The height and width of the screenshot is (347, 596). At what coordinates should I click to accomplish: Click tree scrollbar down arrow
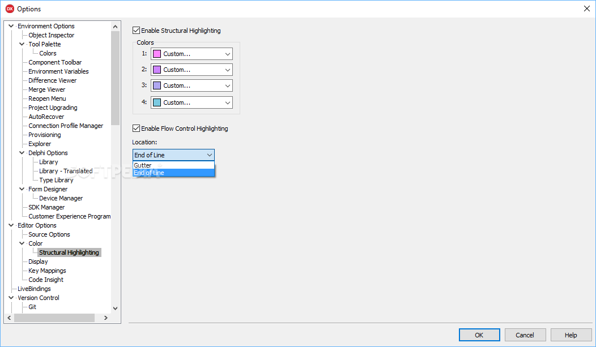pyautogui.click(x=115, y=309)
